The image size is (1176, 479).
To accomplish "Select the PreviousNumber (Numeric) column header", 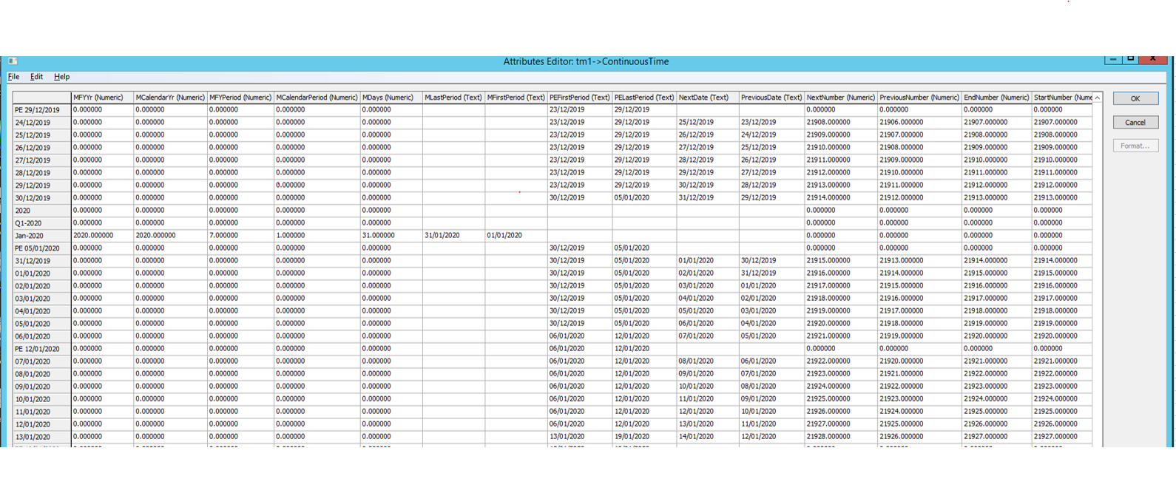I will 919,98.
